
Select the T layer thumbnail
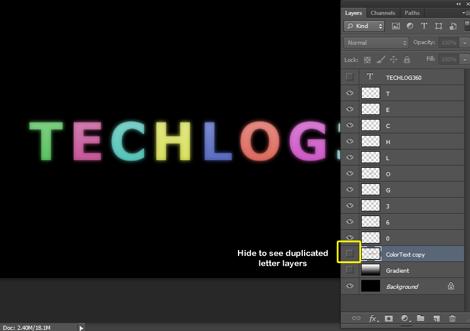[371, 93]
